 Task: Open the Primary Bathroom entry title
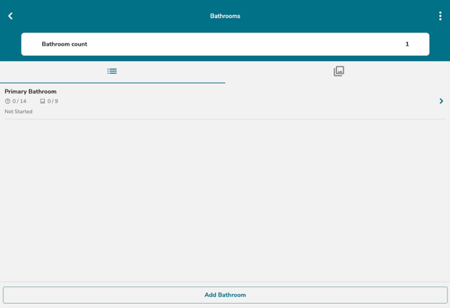coord(30,91)
